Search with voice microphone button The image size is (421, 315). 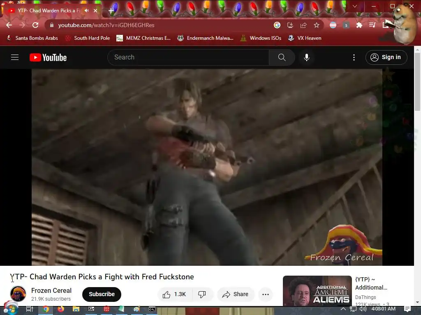click(307, 57)
